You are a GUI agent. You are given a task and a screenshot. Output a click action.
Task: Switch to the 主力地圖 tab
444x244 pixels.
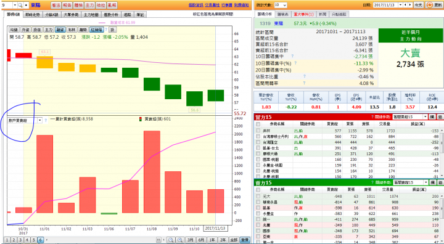[91, 14]
